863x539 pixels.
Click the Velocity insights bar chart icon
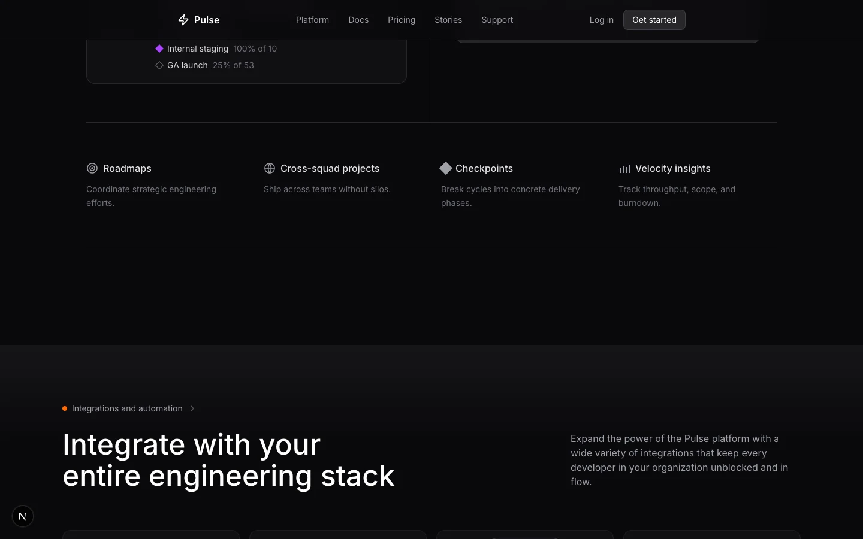[x=625, y=169]
